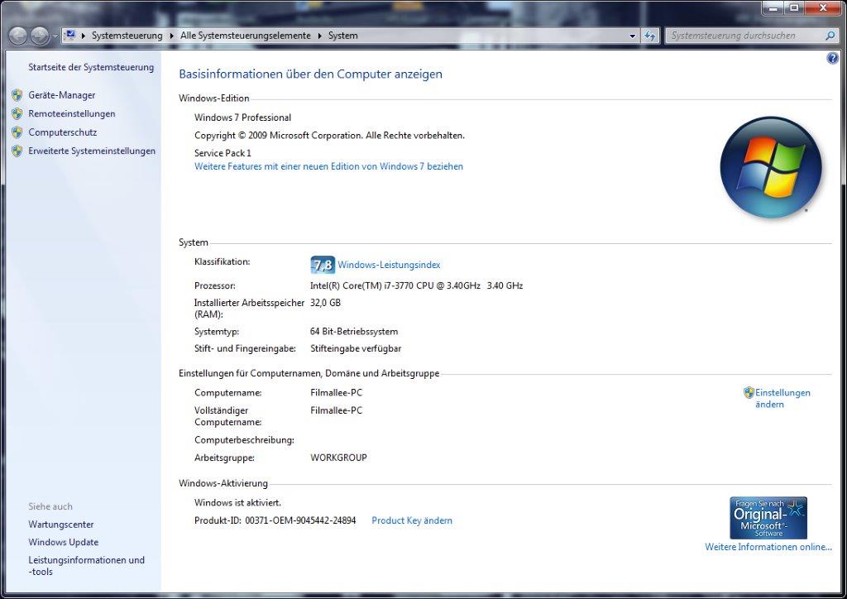Open Remoteeinstellungen in the sidebar
The width and height of the screenshot is (847, 599).
point(72,114)
